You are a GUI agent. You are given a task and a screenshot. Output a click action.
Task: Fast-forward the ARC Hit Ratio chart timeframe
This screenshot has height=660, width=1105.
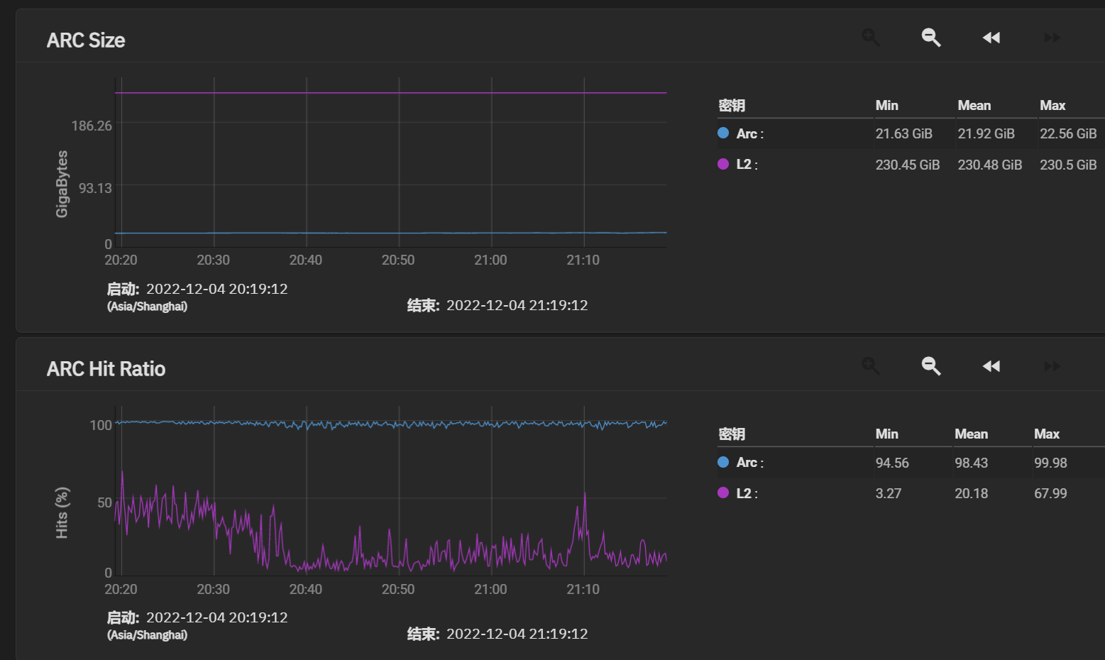[x=1052, y=366]
